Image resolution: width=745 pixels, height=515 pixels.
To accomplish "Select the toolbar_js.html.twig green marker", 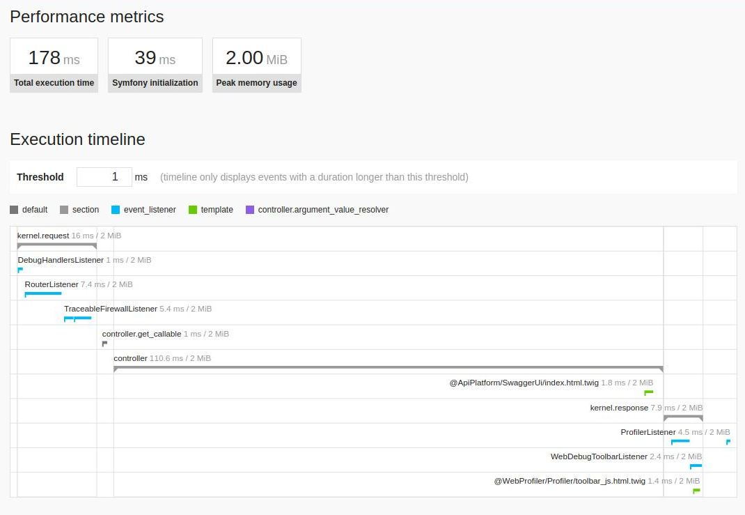I will pyautogui.click(x=696, y=491).
